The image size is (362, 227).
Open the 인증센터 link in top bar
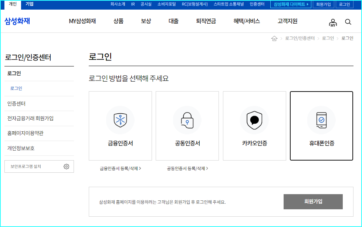[257, 4]
